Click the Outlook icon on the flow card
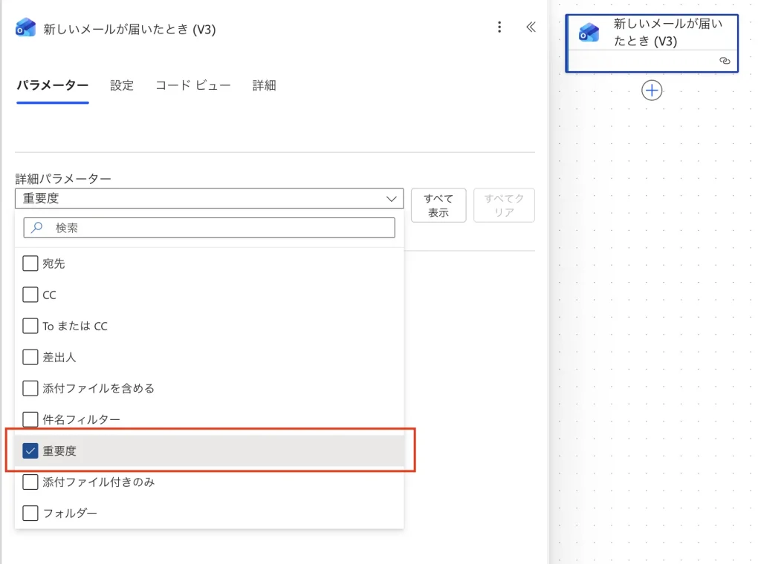This screenshot has height=564, width=761. pos(589,32)
